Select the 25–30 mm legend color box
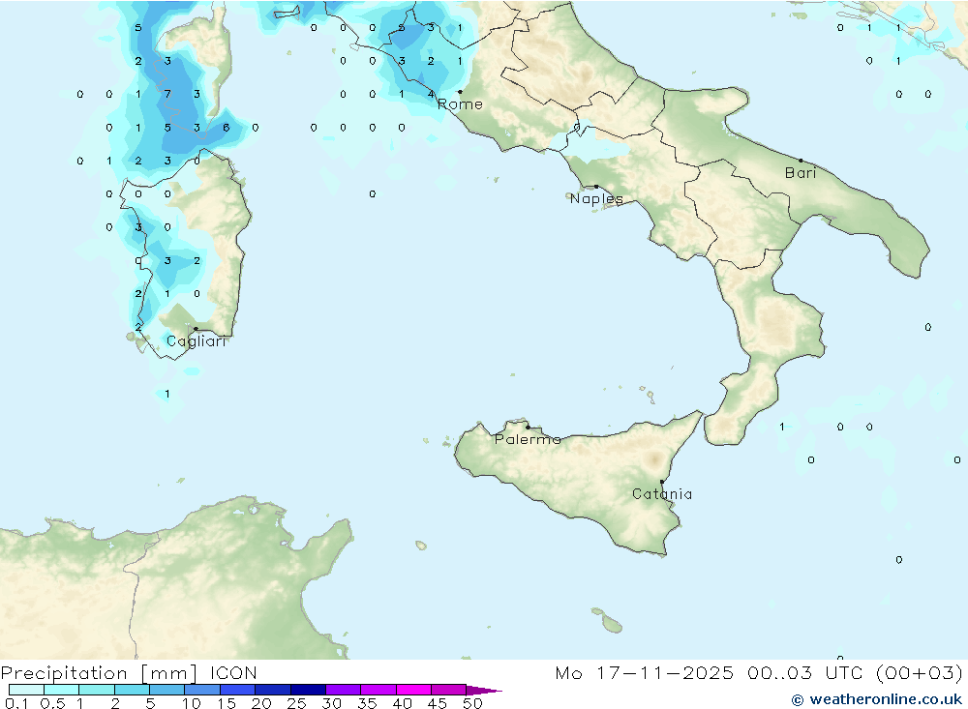This screenshot has height=709, width=968. pyautogui.click(x=308, y=690)
